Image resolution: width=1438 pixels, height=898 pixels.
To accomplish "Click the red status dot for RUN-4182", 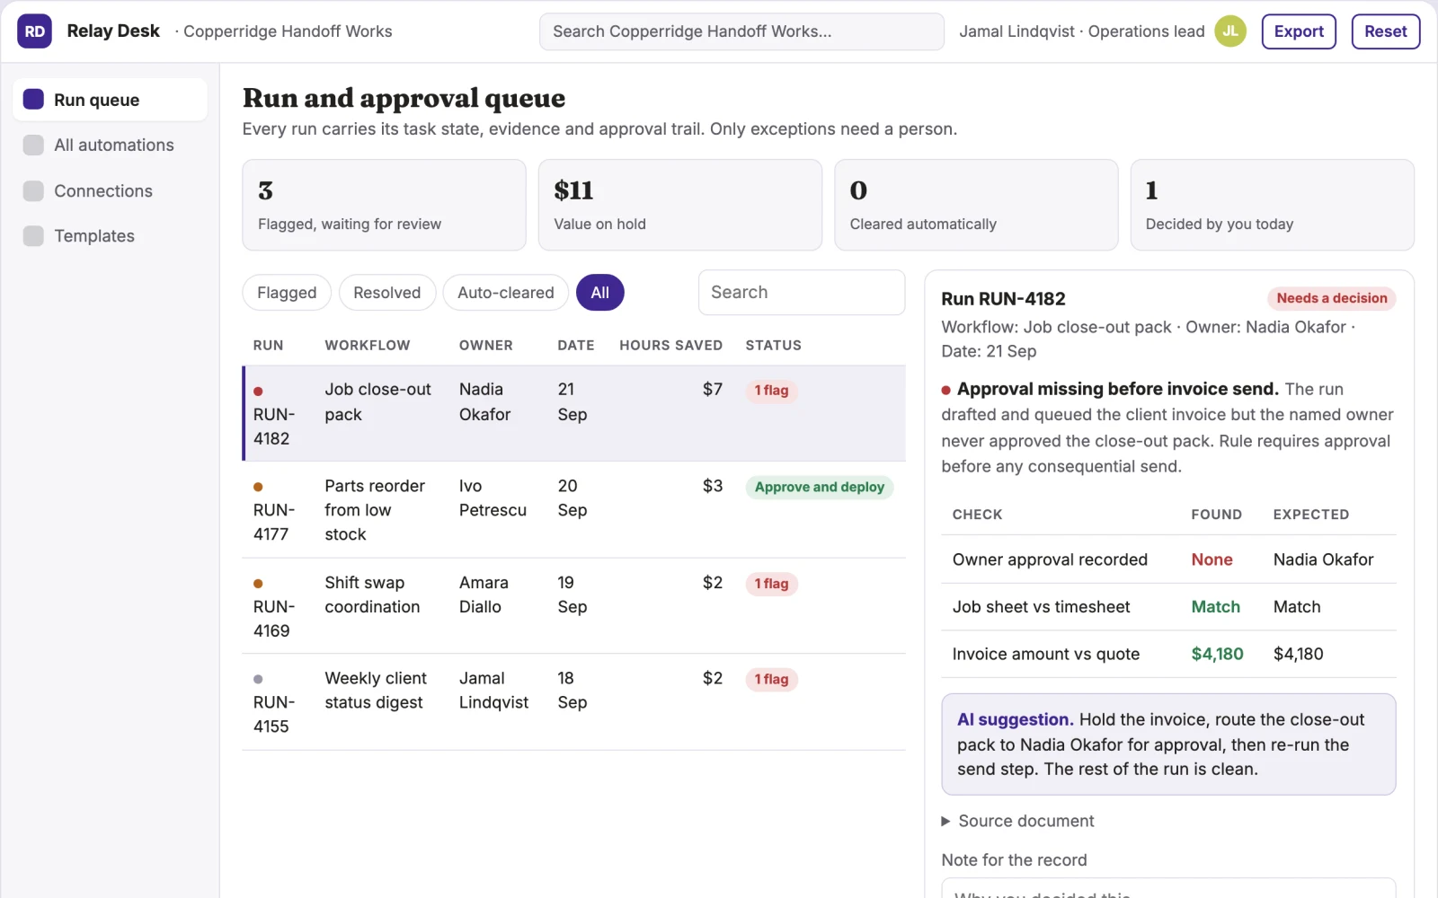I will [258, 392].
